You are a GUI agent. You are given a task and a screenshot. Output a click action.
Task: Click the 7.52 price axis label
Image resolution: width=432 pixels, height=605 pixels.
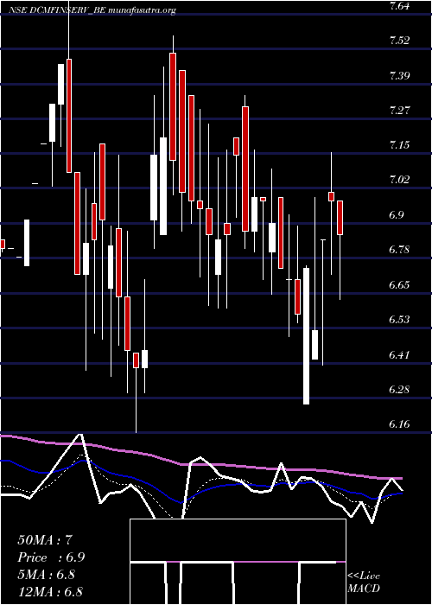(399, 41)
